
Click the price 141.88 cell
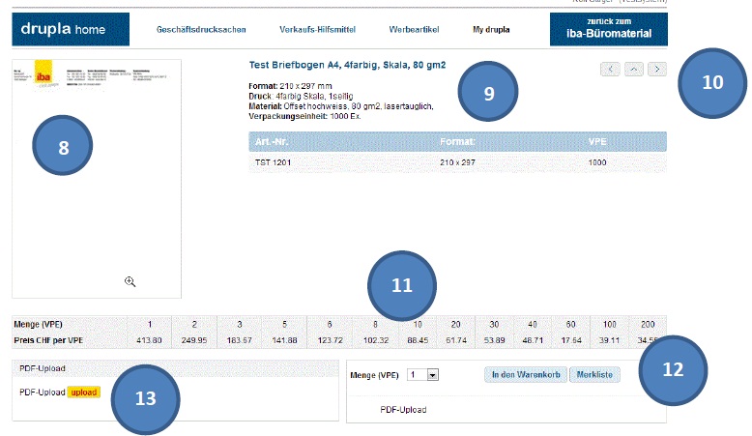pos(284,340)
